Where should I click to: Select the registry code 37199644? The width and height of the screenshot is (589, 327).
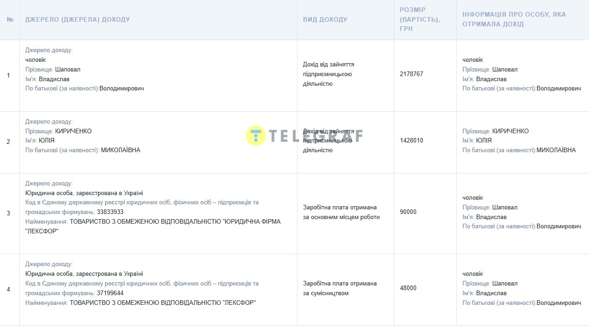tap(110, 293)
